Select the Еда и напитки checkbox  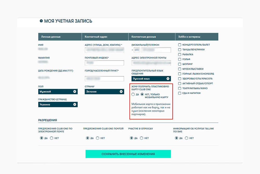pyautogui.click(x=180, y=93)
